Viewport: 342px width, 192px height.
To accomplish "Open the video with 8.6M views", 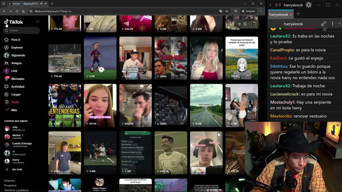I will pyautogui.click(x=206, y=106).
